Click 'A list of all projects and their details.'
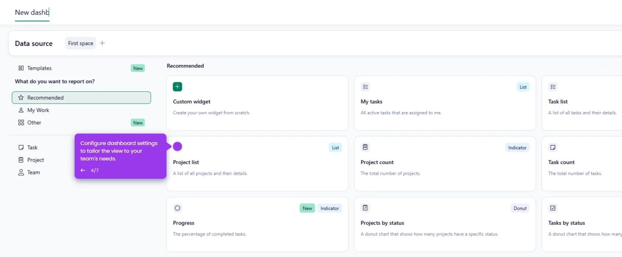622x257 pixels. [210, 173]
